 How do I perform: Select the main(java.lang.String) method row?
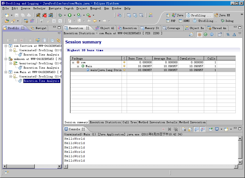(x=106, y=70)
